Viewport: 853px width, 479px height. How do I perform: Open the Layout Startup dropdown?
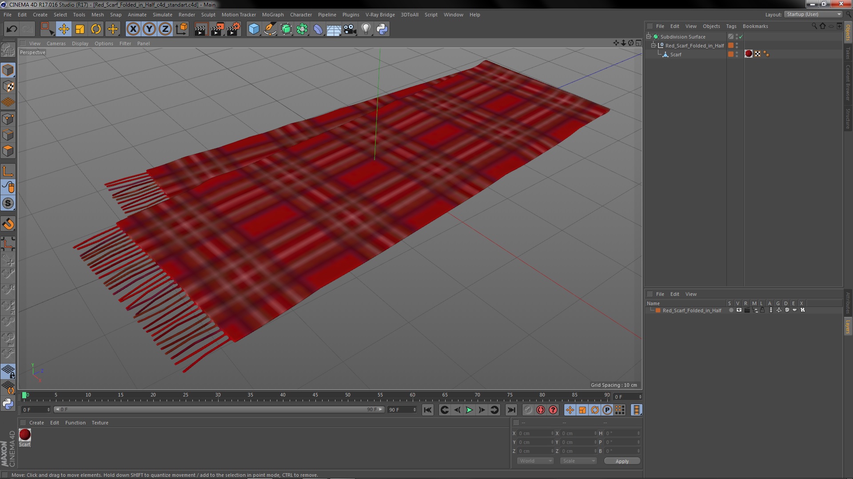814,14
